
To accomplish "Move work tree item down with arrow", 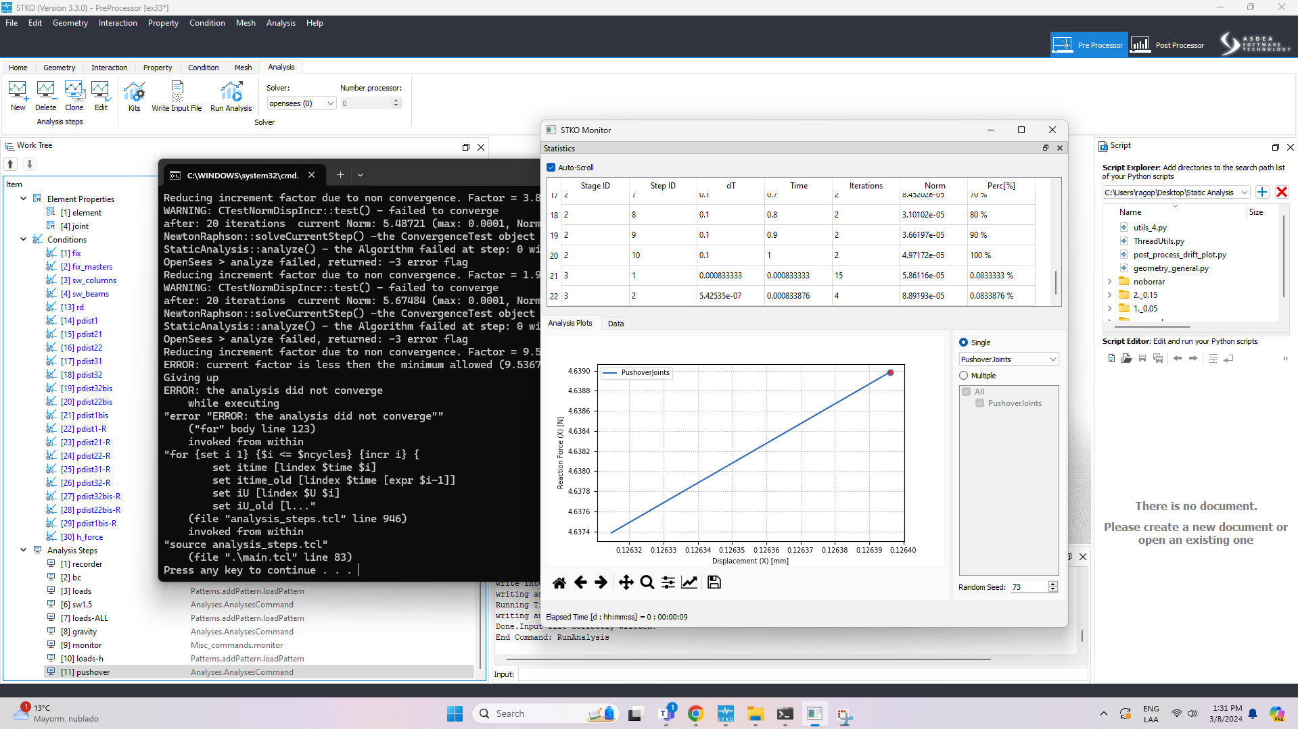I will (29, 164).
